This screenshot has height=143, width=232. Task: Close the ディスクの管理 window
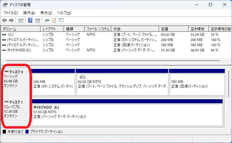[224, 5]
